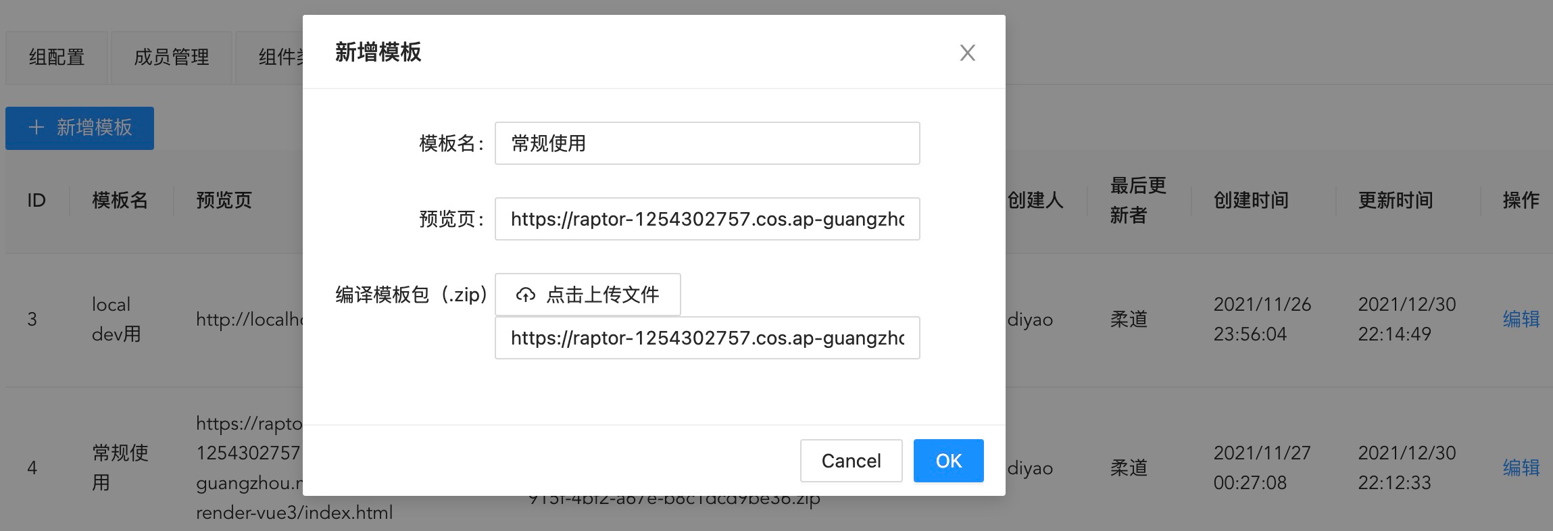Click the ID cell '3'

pos(32,319)
